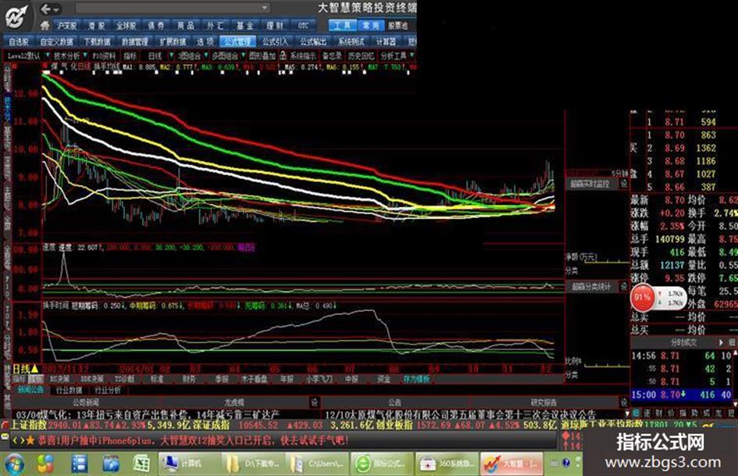The height and width of the screenshot is (476, 738).
Task: Click the 公式输出 button
Action: (313, 41)
